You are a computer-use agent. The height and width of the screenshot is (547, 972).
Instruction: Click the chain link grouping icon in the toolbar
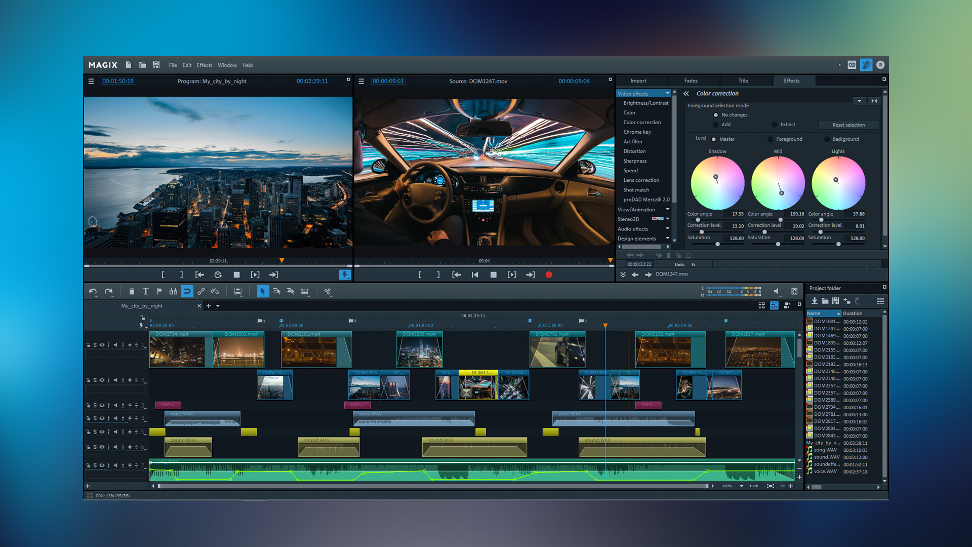pos(201,291)
